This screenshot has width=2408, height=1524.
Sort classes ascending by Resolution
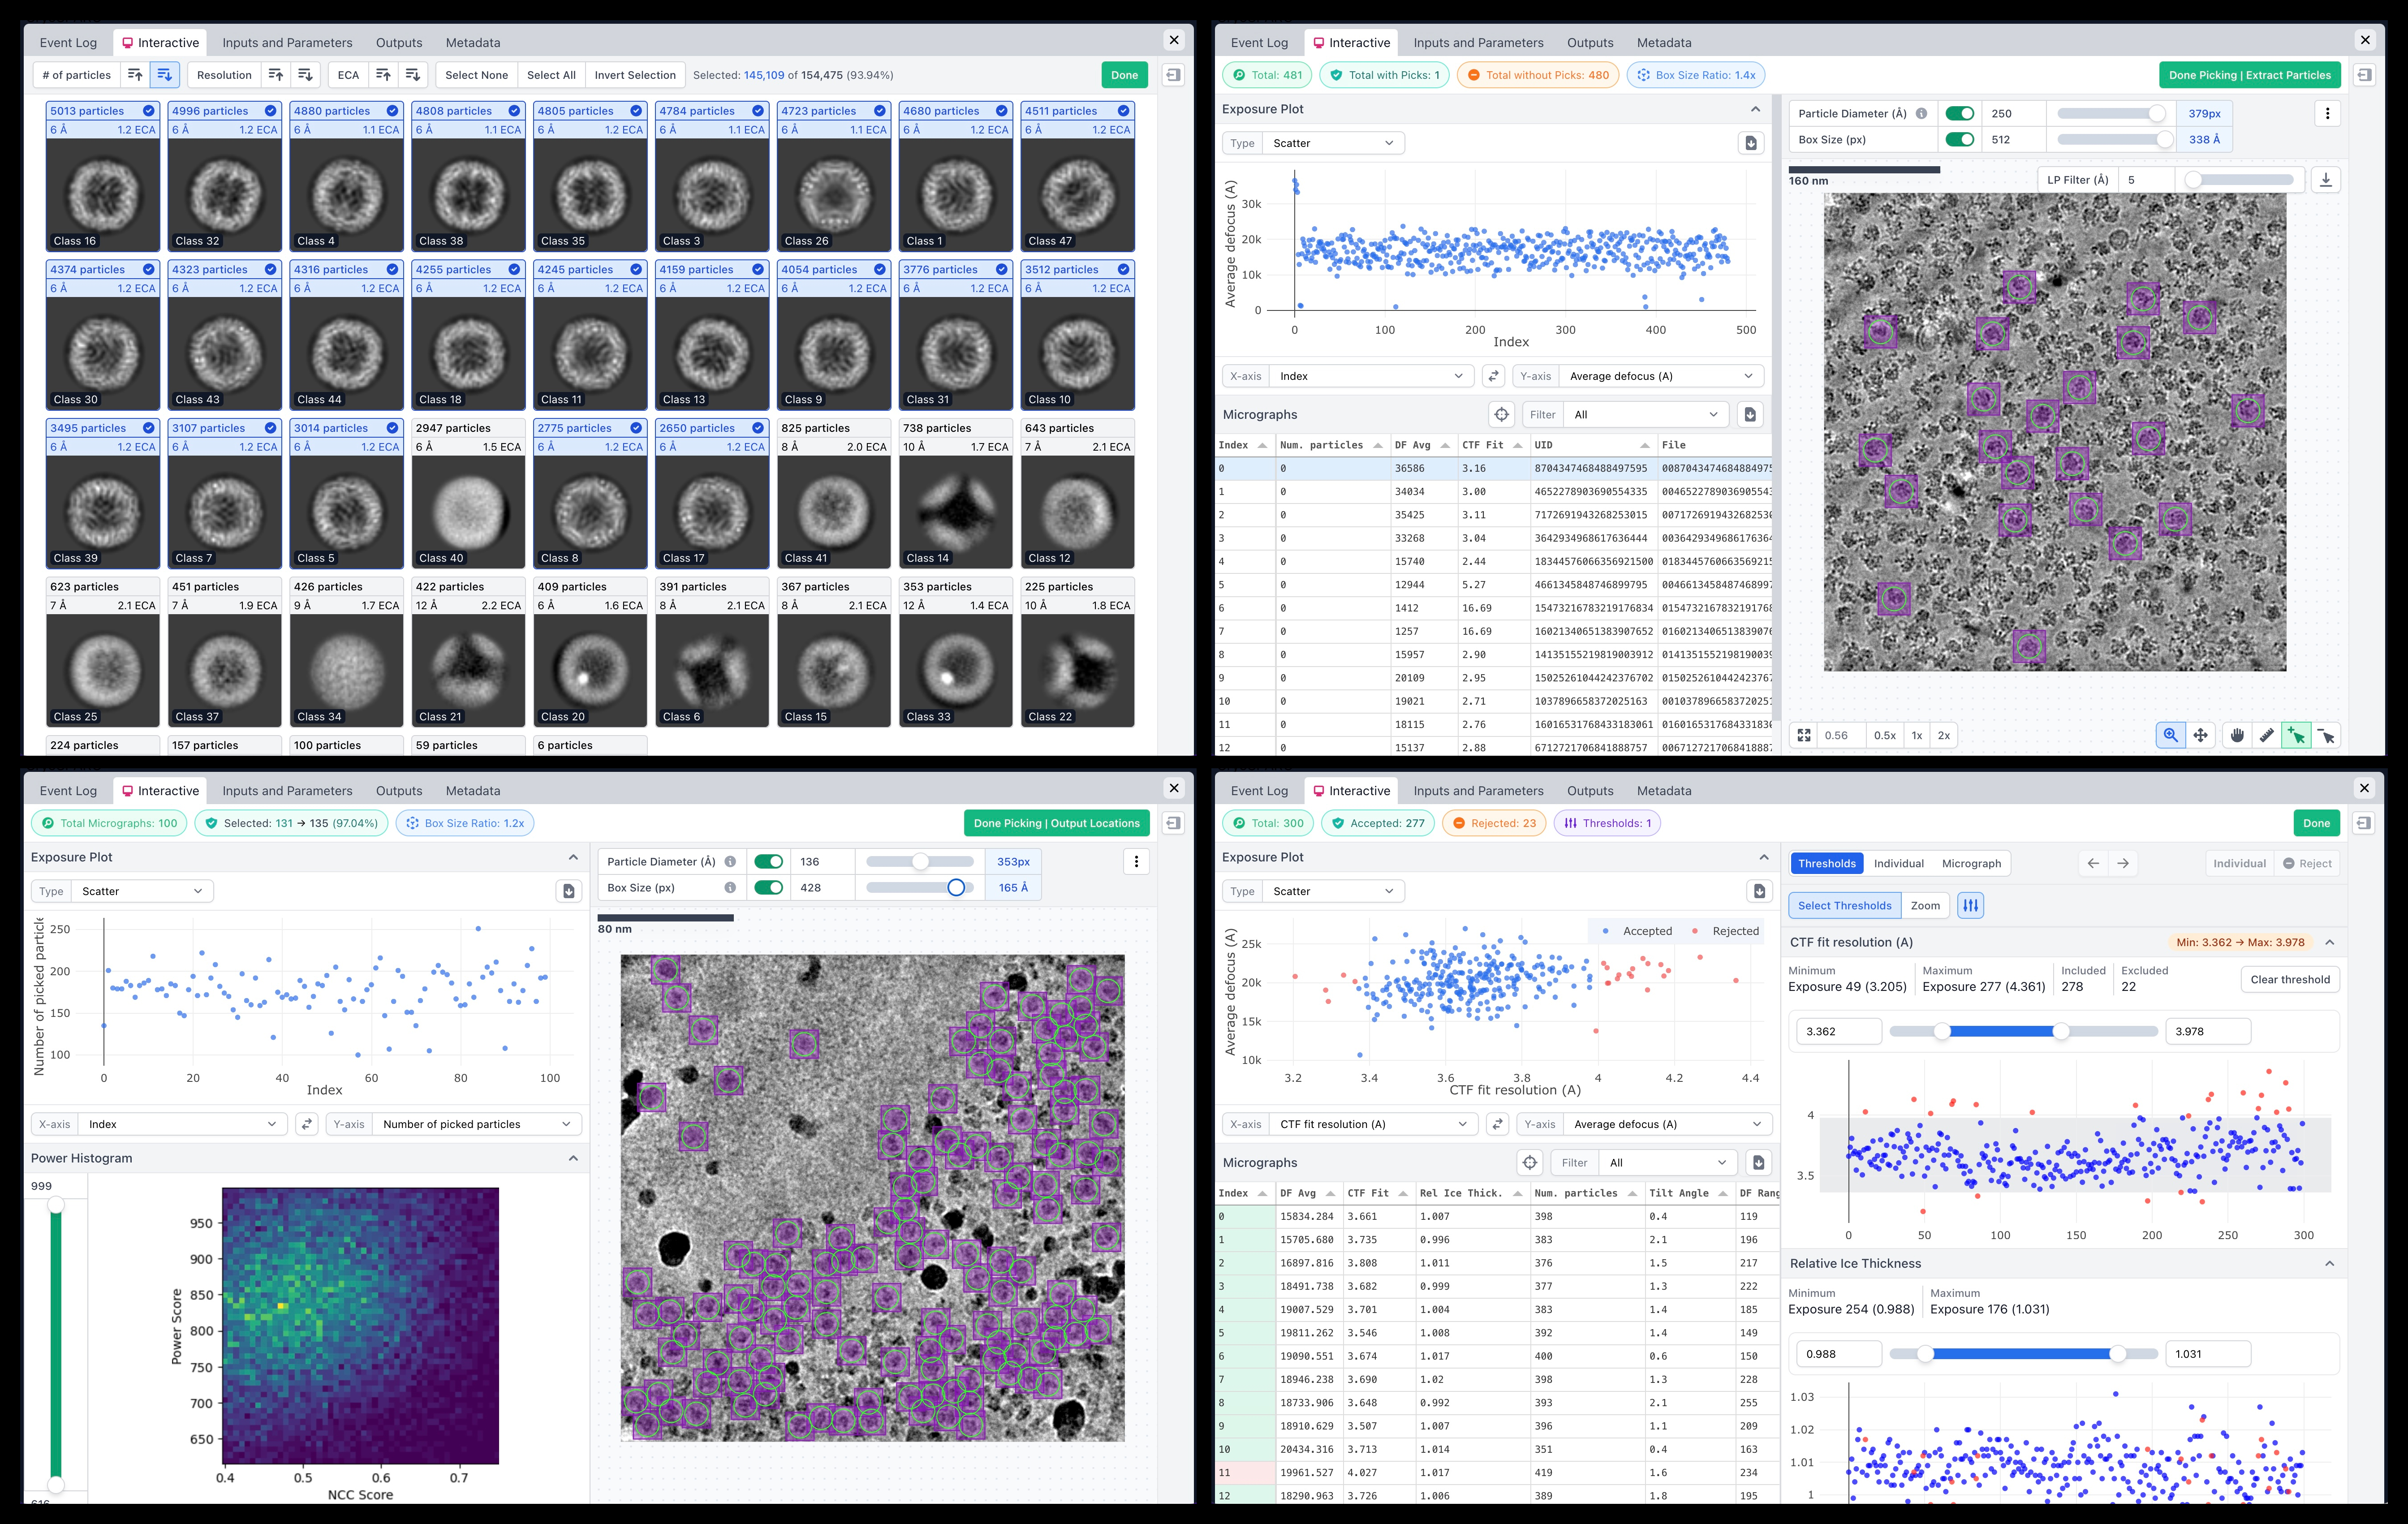276,75
